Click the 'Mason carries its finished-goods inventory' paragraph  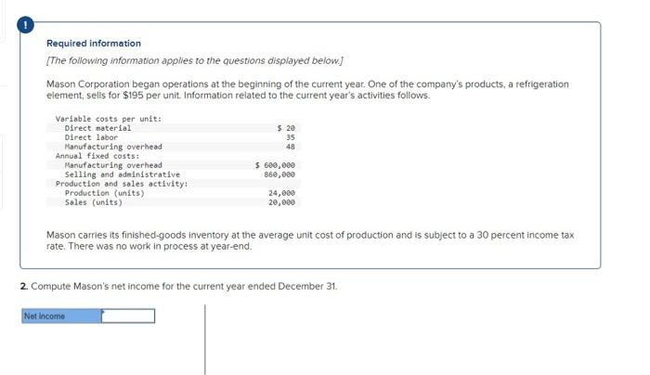310,240
